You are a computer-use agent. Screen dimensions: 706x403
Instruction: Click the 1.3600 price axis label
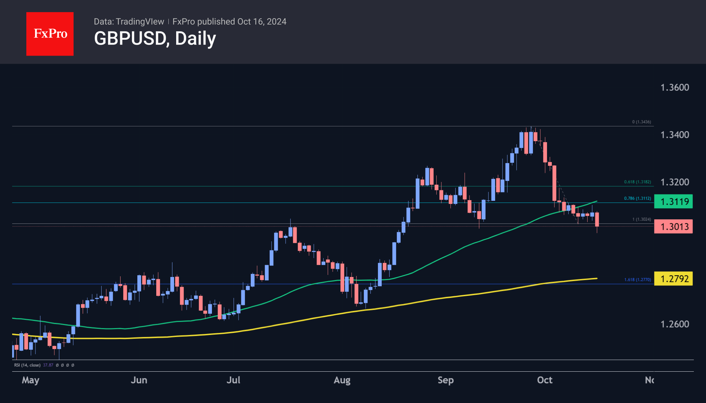point(674,88)
